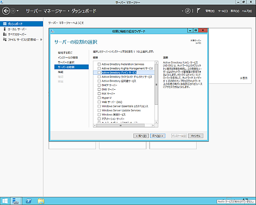This screenshot has height=205, width=256.
Task: Tick the Hyper-V role checkbox
Action: [x=99, y=98]
